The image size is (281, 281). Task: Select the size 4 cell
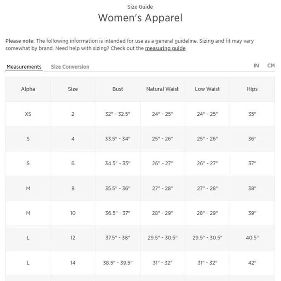coord(73,139)
